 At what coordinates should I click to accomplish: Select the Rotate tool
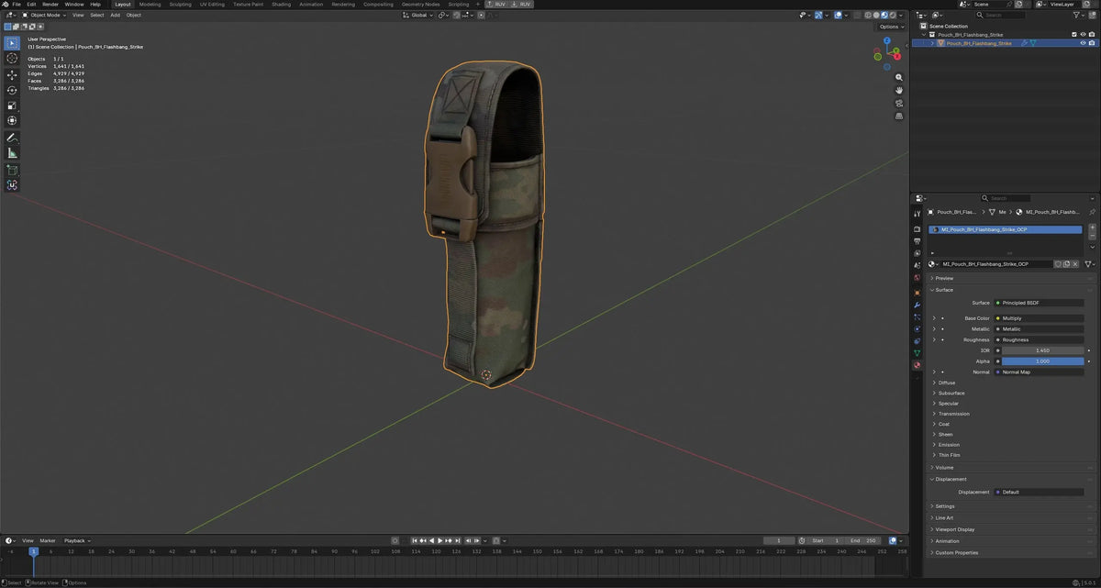(12, 90)
